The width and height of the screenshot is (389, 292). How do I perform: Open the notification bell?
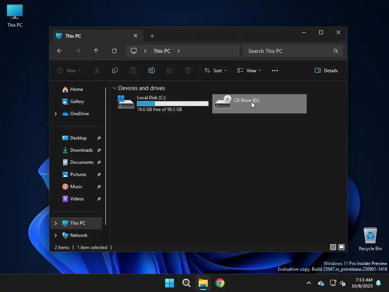pos(379,283)
